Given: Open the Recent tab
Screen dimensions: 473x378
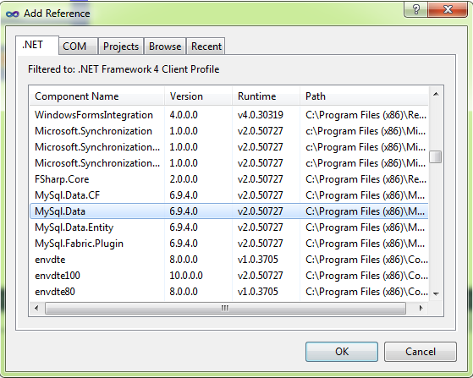Looking at the screenshot, I should (x=206, y=47).
